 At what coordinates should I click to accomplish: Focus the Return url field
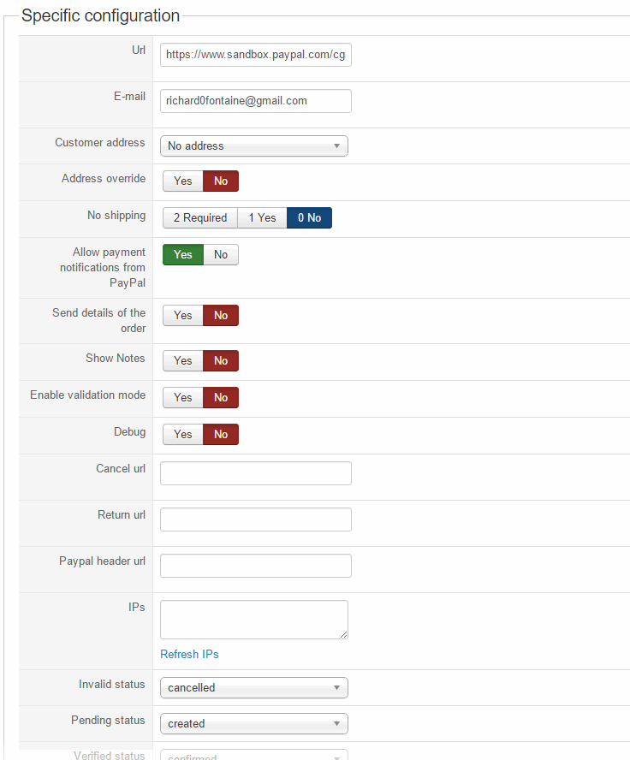255,520
